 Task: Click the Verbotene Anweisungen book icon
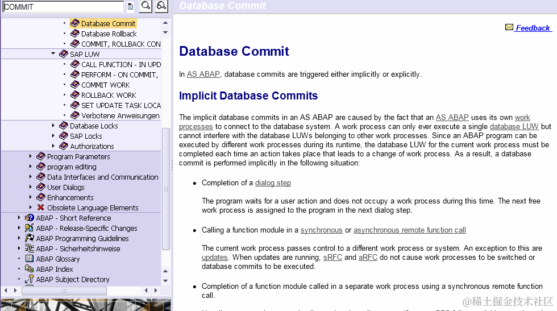click(74, 115)
